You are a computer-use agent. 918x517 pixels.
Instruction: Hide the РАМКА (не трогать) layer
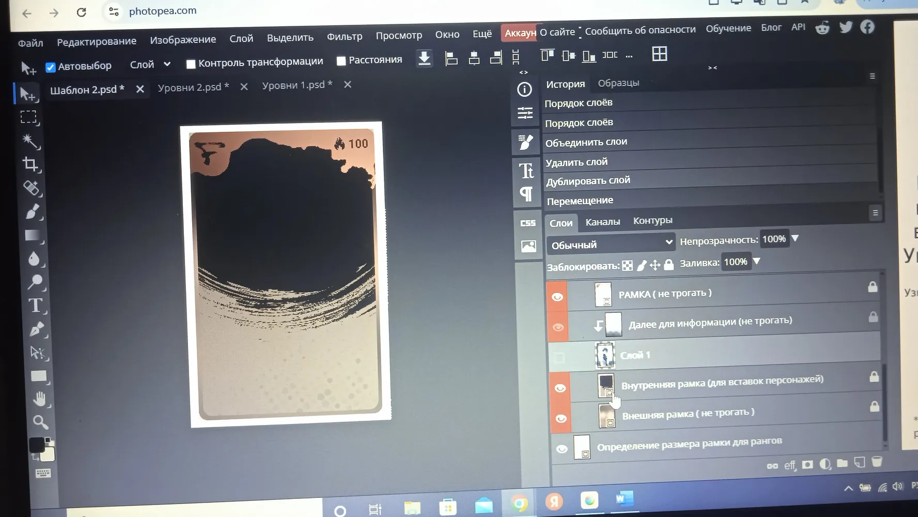pos(557,297)
